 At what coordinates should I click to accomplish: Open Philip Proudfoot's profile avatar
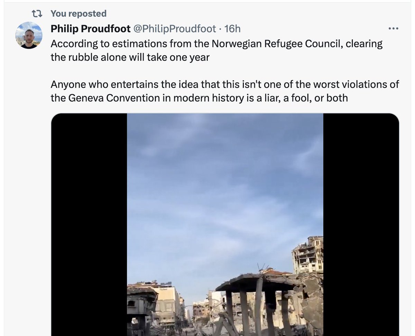[29, 35]
